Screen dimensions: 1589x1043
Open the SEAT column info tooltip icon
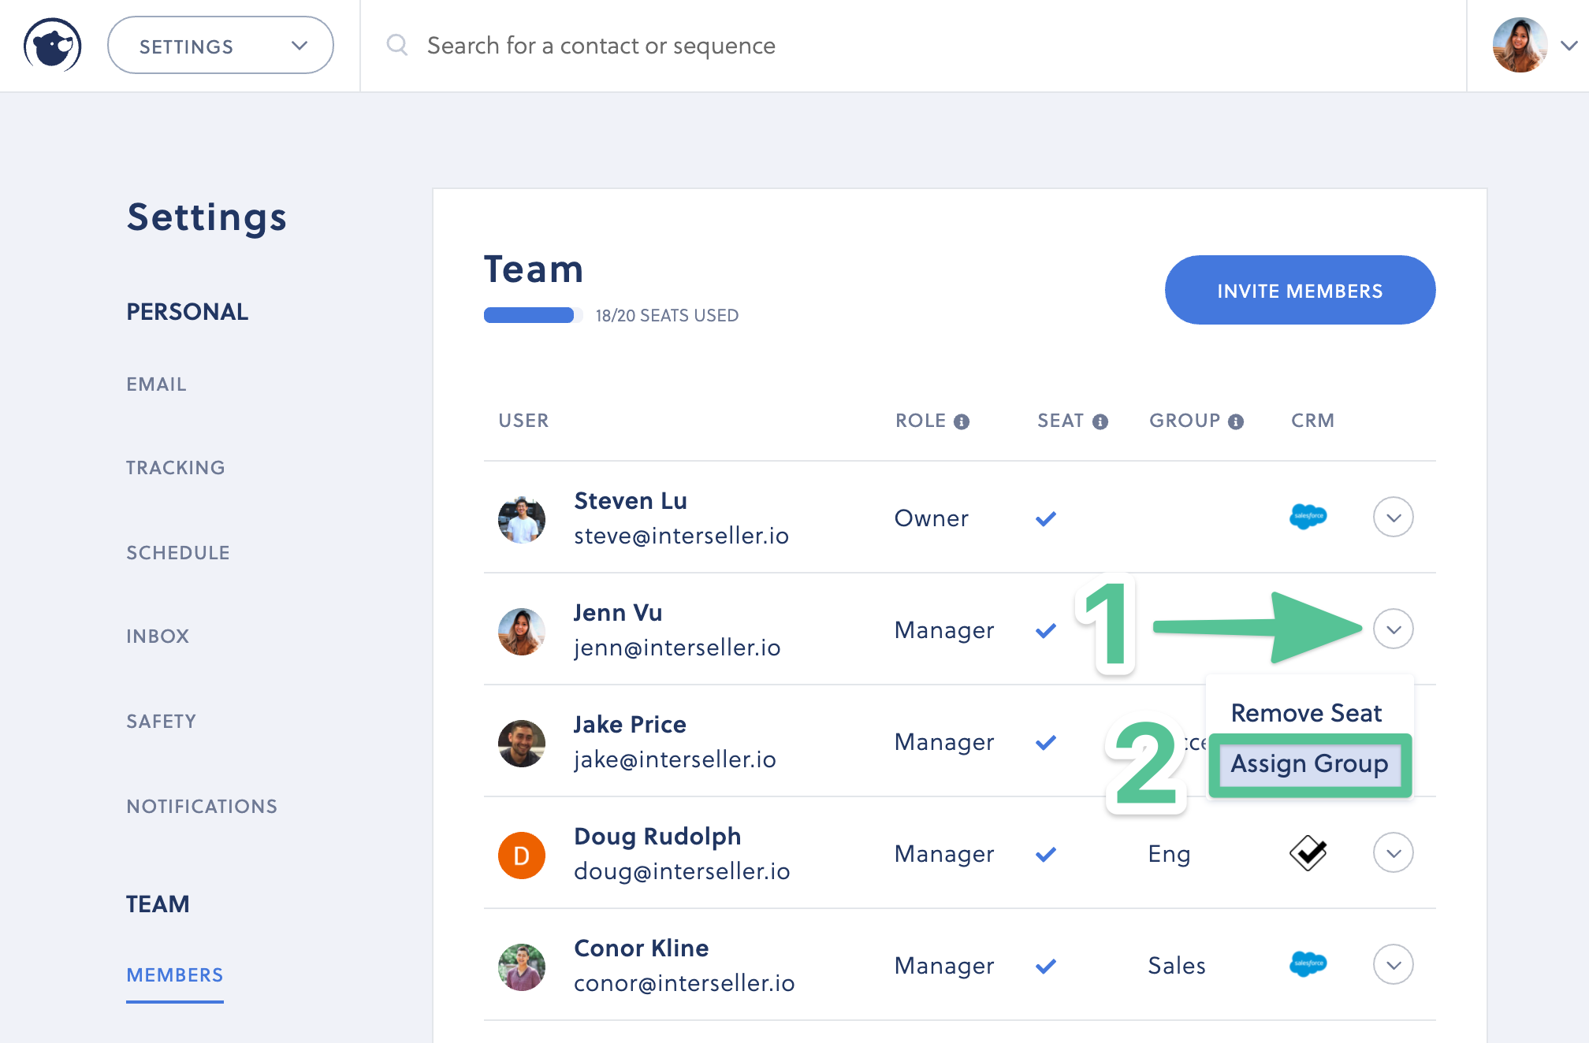[1102, 420]
